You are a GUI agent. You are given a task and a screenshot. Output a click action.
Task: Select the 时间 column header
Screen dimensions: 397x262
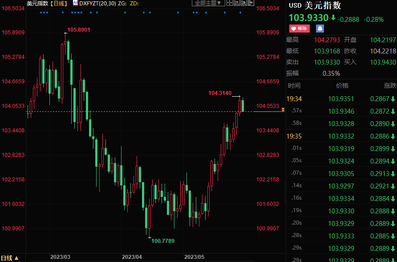point(294,86)
